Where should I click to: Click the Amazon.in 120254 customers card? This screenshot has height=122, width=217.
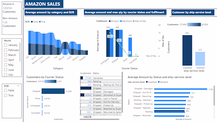point(9,8)
